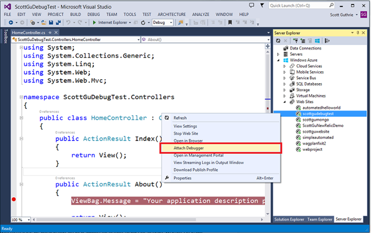The image size is (371, 233).
Task: Save the current file with floppy icon
Action: click(x=51, y=23)
